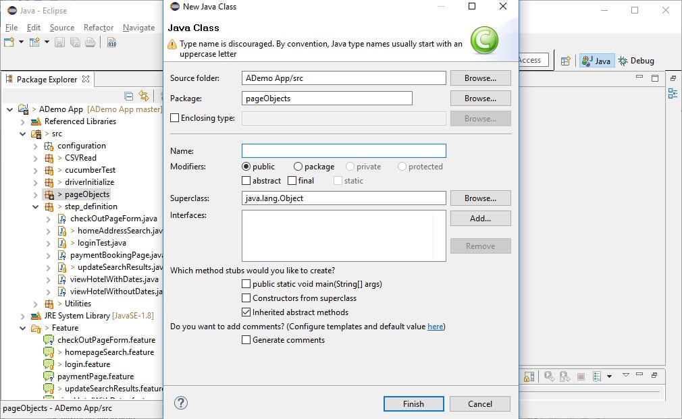
Task: Click the Scroll Lock icon in bottom panel
Action: (x=529, y=376)
